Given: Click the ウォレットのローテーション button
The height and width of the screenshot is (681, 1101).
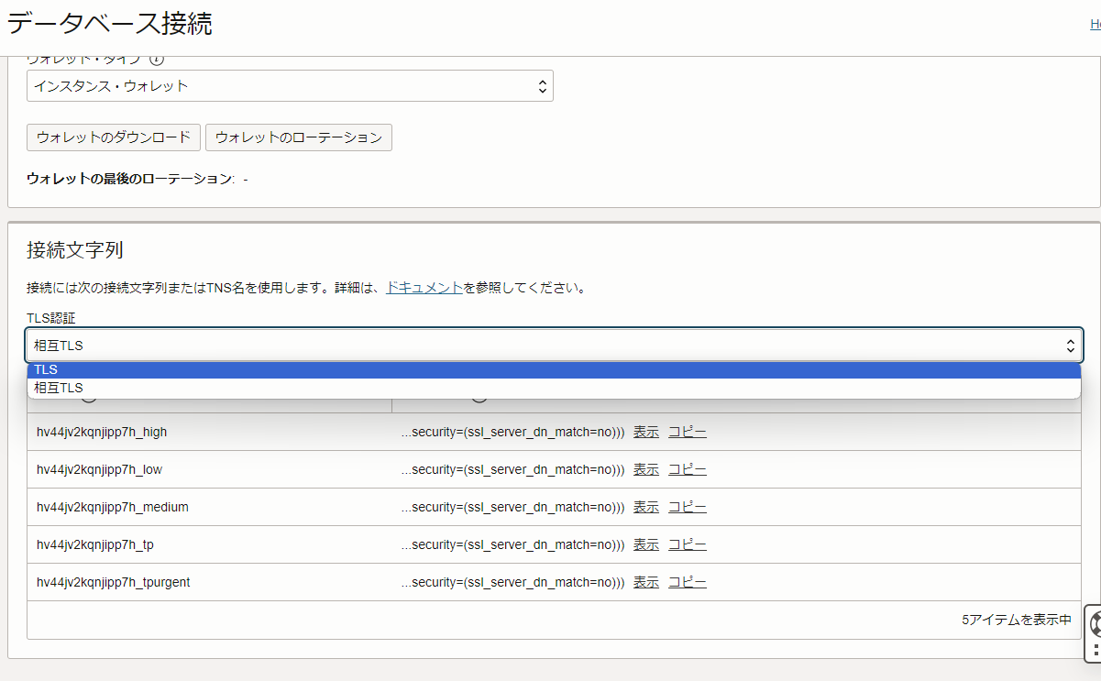Looking at the screenshot, I should [x=299, y=137].
